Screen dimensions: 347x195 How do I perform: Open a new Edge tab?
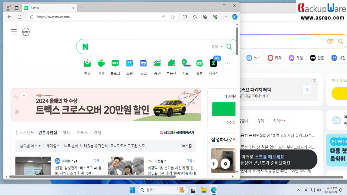click(x=81, y=8)
